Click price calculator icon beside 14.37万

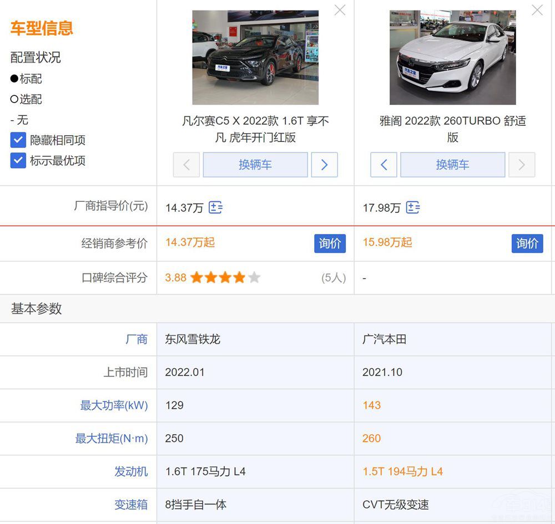pyautogui.click(x=215, y=208)
